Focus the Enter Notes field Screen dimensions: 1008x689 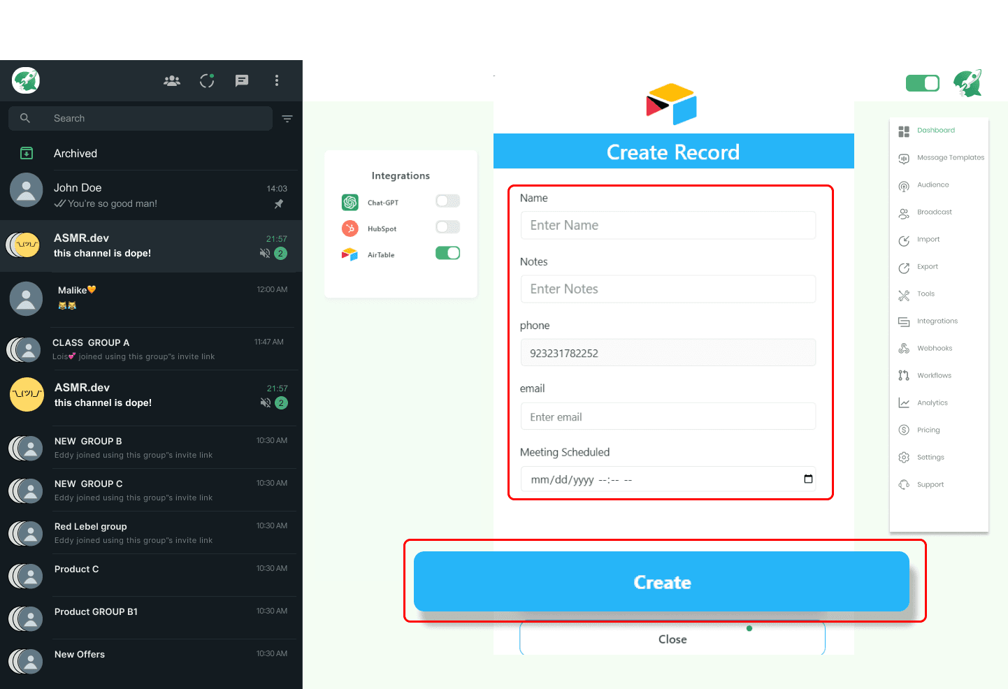coord(668,289)
